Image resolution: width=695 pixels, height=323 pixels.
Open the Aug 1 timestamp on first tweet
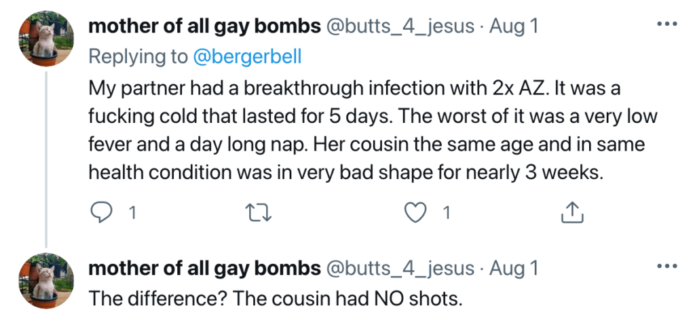[x=514, y=26]
